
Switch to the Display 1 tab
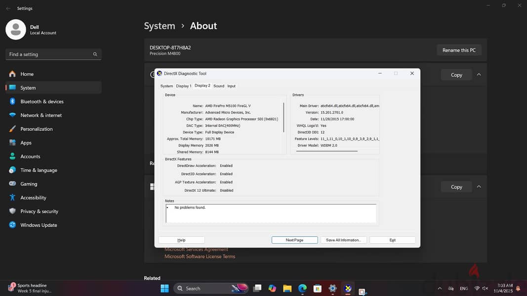point(184,86)
